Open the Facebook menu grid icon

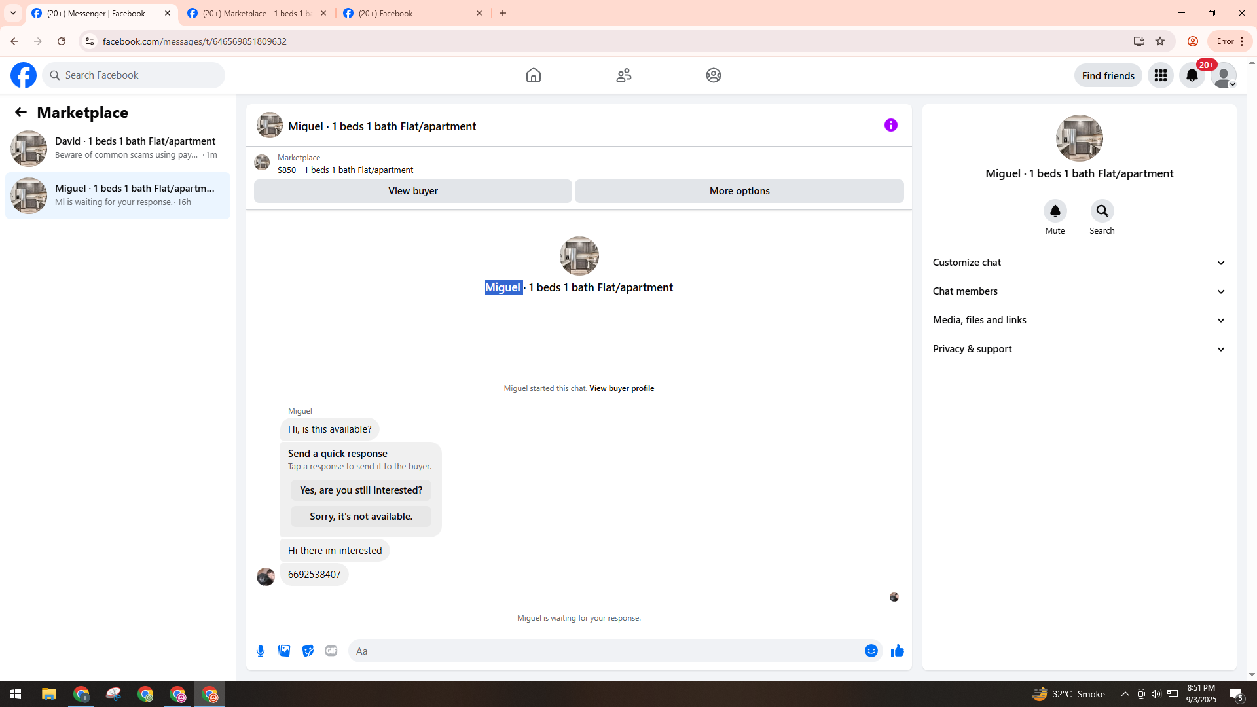click(1161, 75)
